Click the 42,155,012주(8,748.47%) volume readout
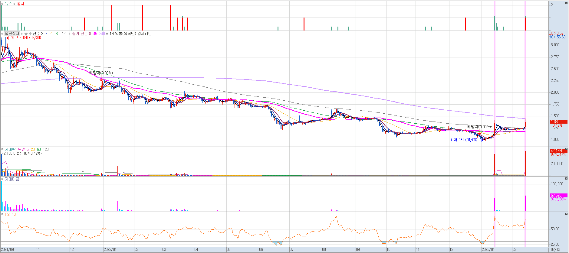The height and width of the screenshot is (253, 569). [22, 154]
